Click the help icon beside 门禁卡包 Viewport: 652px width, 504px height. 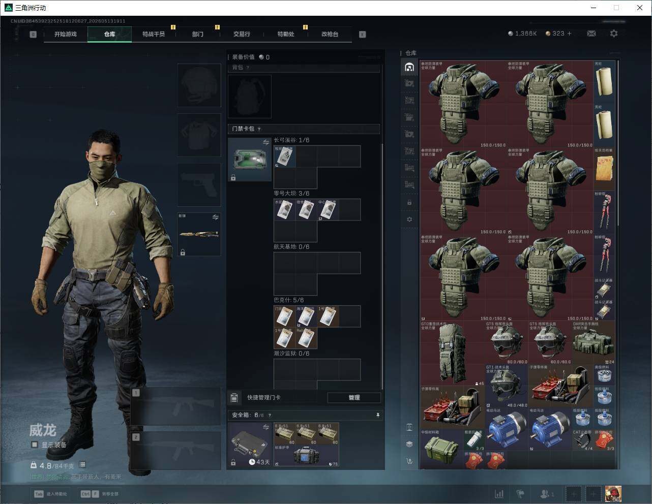coord(259,129)
